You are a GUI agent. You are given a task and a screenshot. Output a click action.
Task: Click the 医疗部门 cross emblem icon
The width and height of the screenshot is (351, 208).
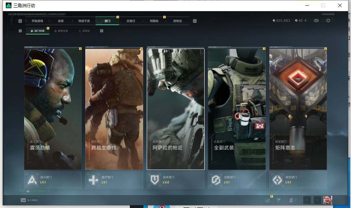point(94,180)
